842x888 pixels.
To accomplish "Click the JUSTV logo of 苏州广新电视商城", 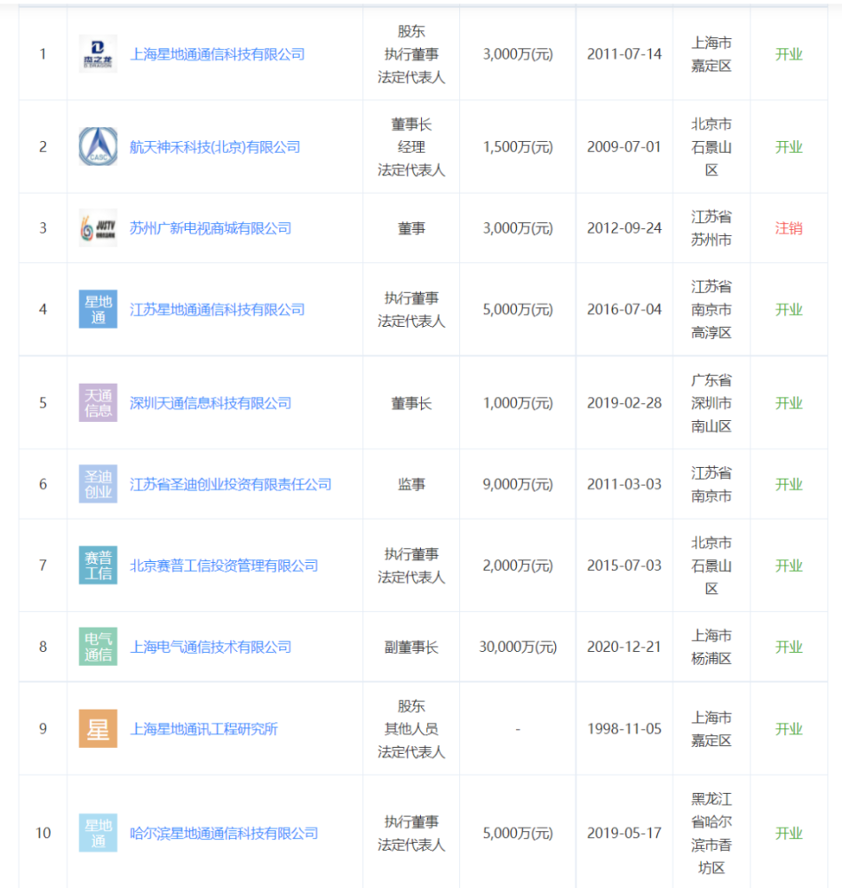I will click(98, 228).
